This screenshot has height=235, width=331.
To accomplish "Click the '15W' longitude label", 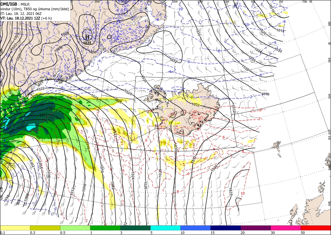I will tap(201, 2).
